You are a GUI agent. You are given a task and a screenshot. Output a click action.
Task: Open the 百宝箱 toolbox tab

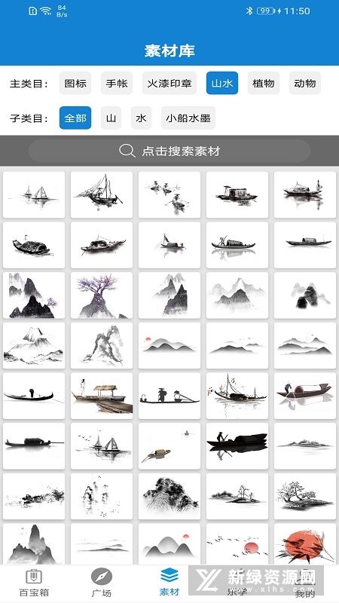point(34,583)
